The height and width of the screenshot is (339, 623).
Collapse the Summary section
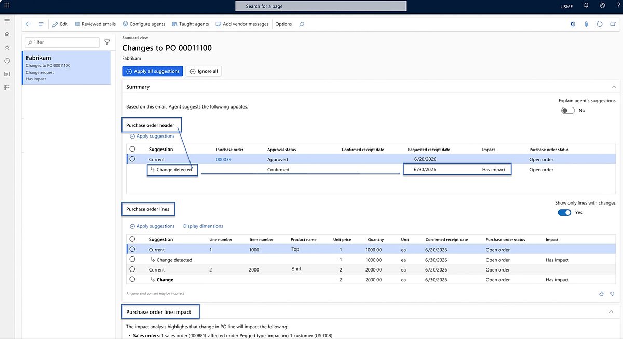[614, 87]
